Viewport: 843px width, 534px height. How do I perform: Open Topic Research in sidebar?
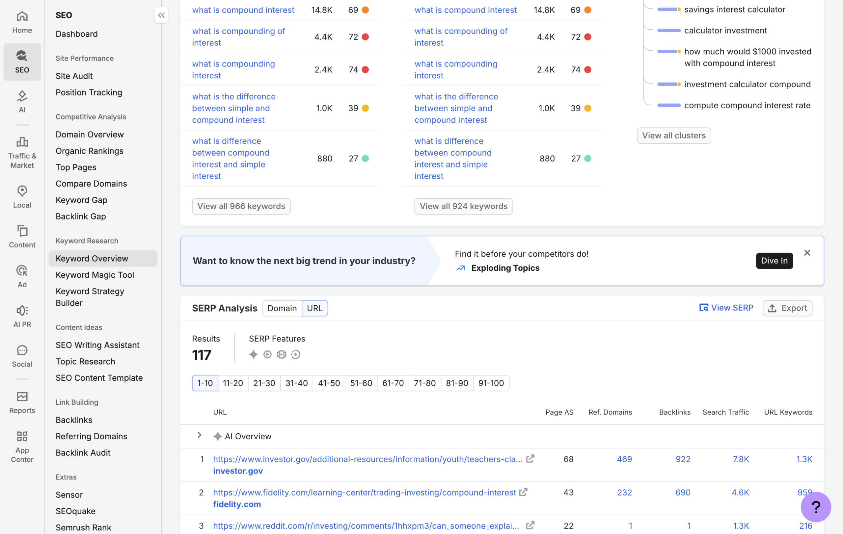click(x=85, y=361)
